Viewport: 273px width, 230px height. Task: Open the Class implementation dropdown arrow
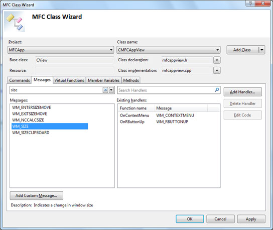(x=217, y=70)
